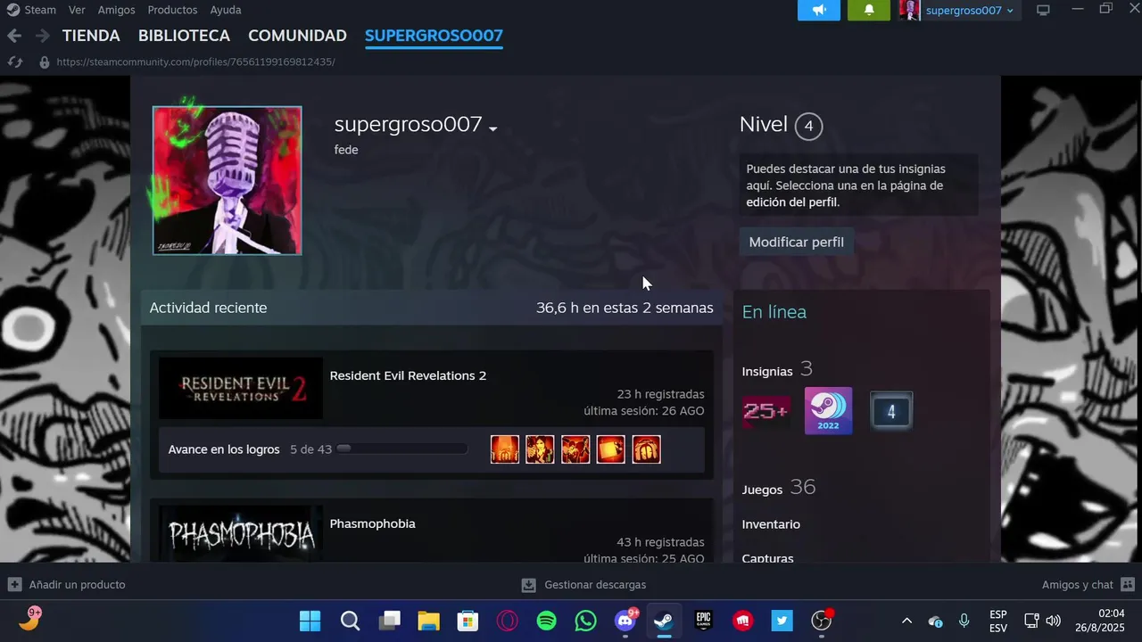
Task: Open Discord from the taskbar
Action: click(625, 621)
